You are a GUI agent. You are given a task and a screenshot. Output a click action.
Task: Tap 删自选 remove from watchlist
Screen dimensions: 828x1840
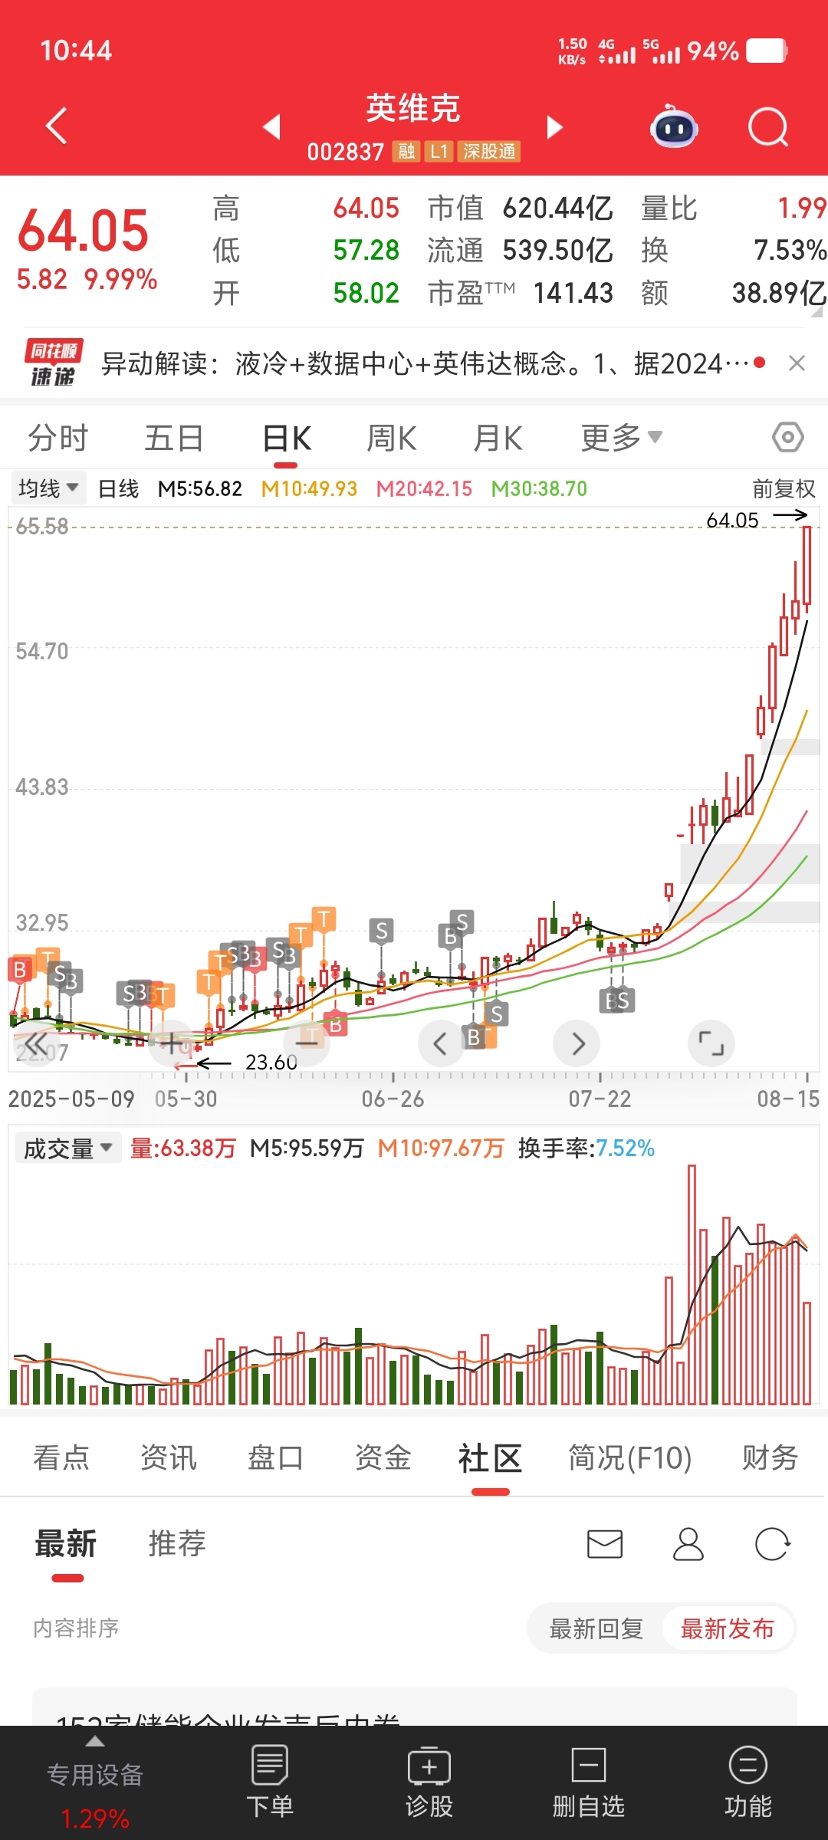click(x=589, y=1782)
